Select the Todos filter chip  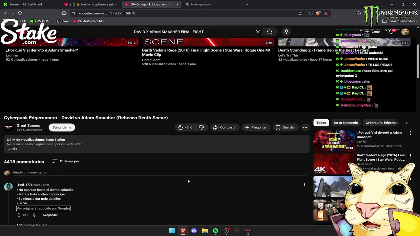321,123
